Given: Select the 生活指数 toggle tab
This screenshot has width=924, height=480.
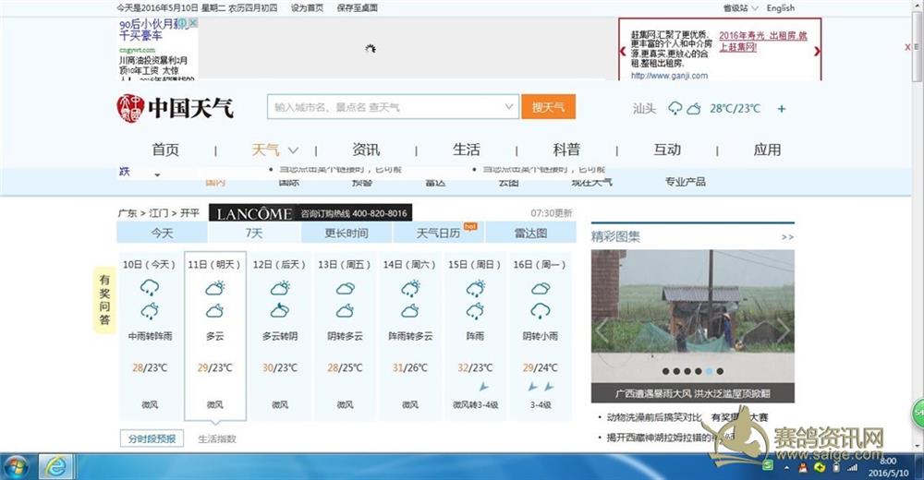Looking at the screenshot, I should (217, 438).
